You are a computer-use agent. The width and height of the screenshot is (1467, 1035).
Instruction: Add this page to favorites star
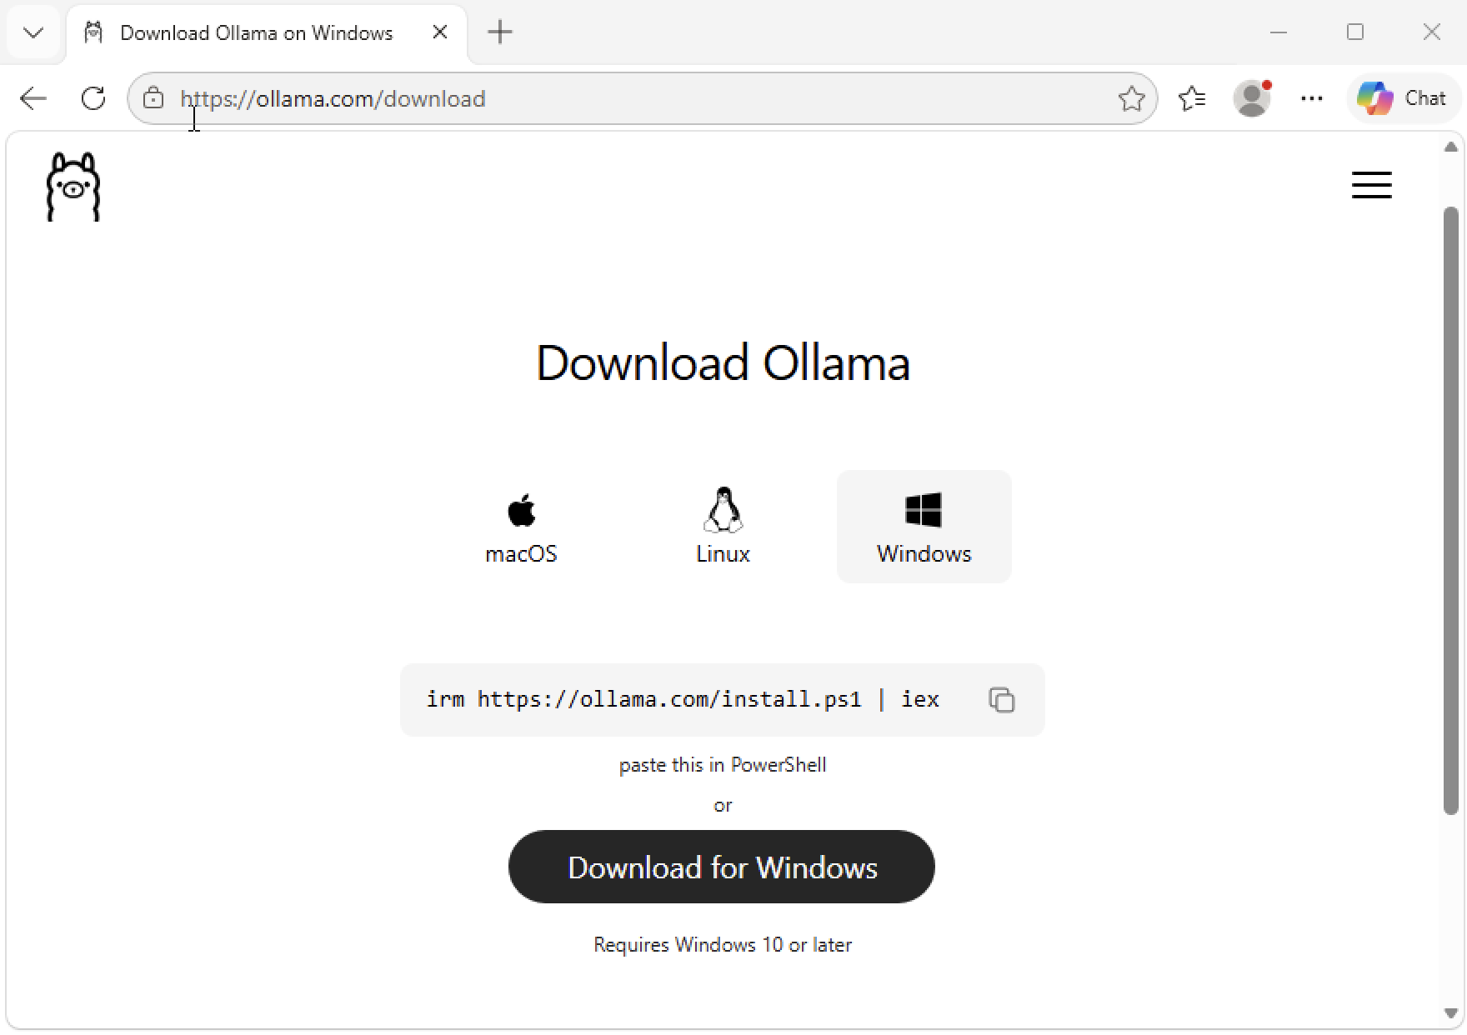tap(1131, 98)
